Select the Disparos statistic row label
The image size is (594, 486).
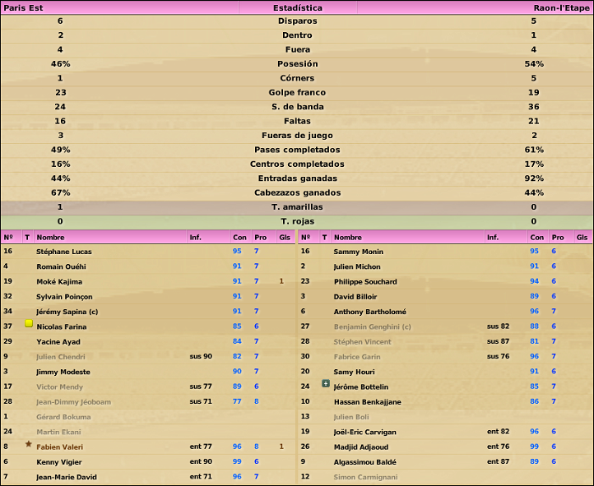pos(297,21)
